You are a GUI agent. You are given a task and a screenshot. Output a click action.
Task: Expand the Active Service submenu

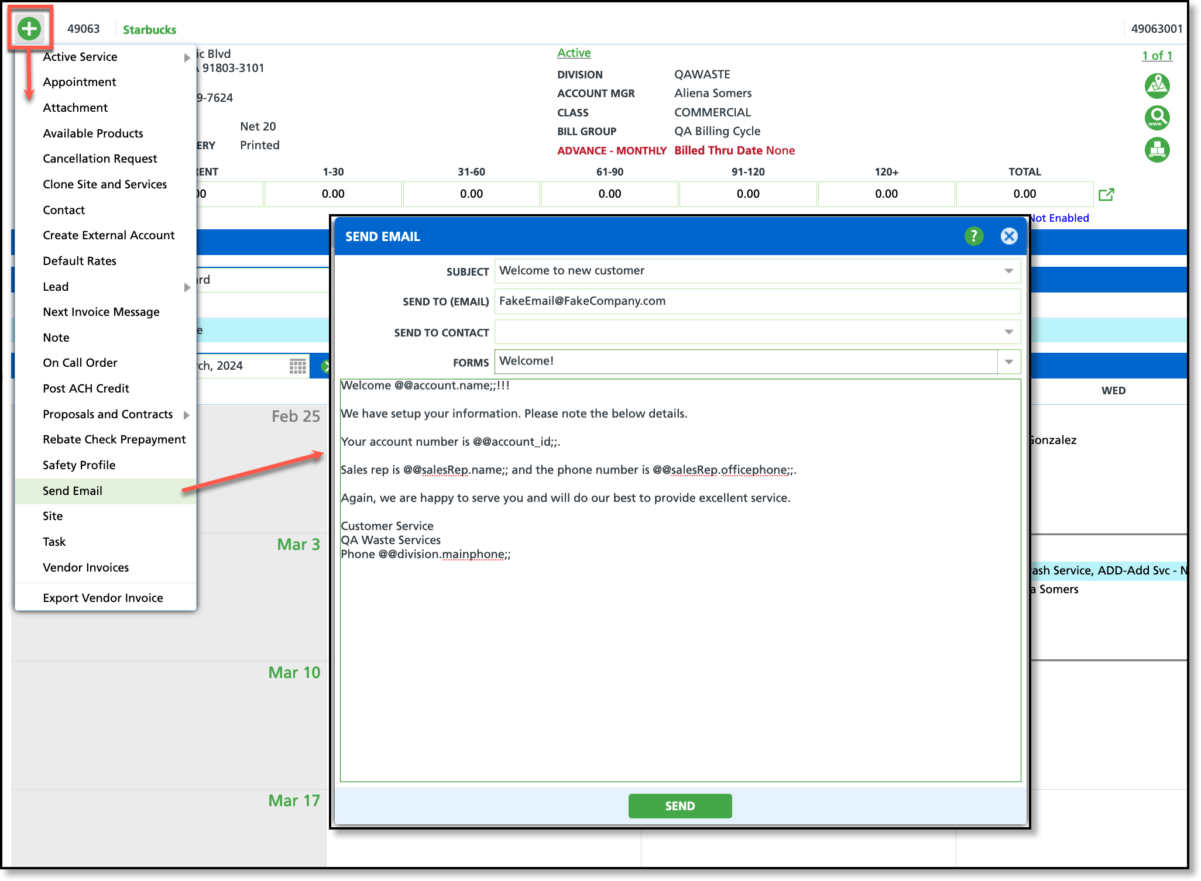(187, 57)
